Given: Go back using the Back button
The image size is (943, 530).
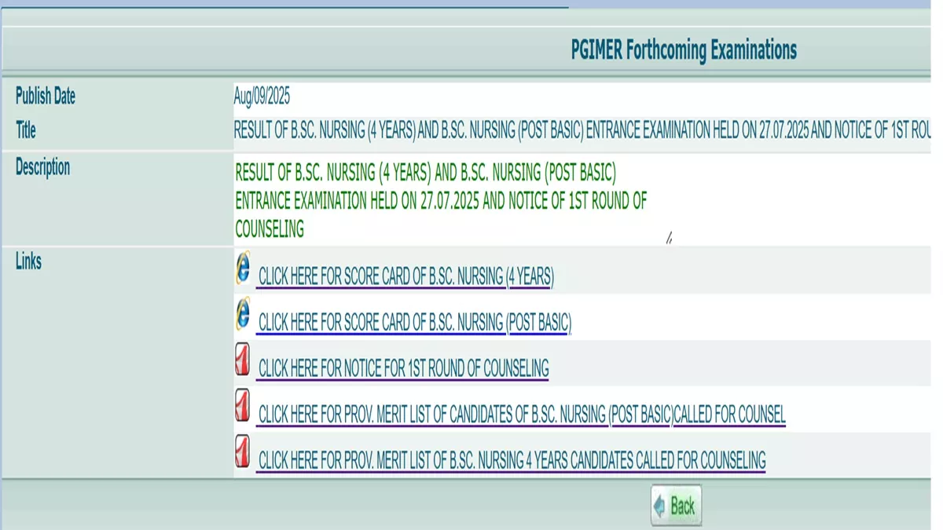Looking at the screenshot, I should (x=676, y=506).
